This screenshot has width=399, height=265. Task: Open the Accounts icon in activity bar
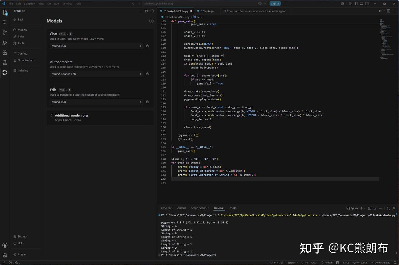click(5, 245)
